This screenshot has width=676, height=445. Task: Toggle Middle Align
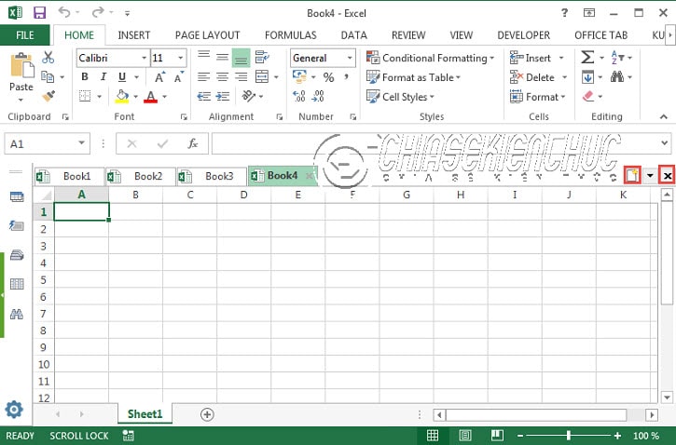(x=223, y=57)
